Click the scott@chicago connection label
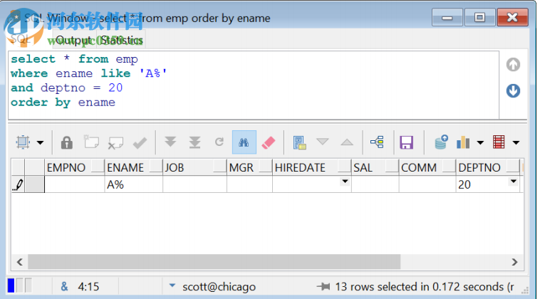Image resolution: width=540 pixels, height=299 pixels. tap(219, 287)
